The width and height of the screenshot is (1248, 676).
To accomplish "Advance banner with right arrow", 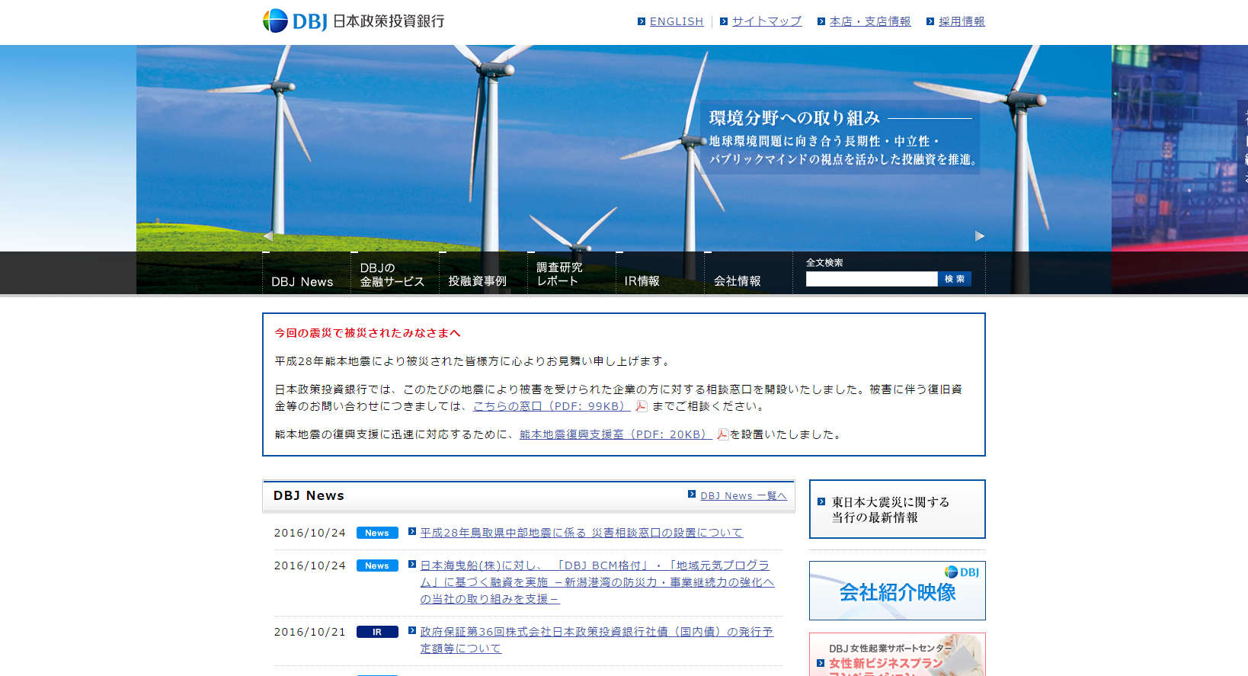I will [x=980, y=236].
